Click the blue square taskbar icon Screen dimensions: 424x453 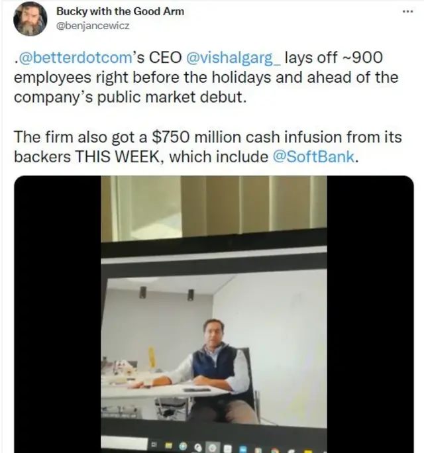(243, 449)
